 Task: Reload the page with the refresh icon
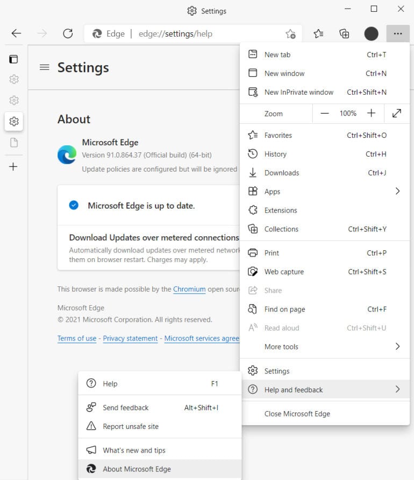click(x=68, y=33)
